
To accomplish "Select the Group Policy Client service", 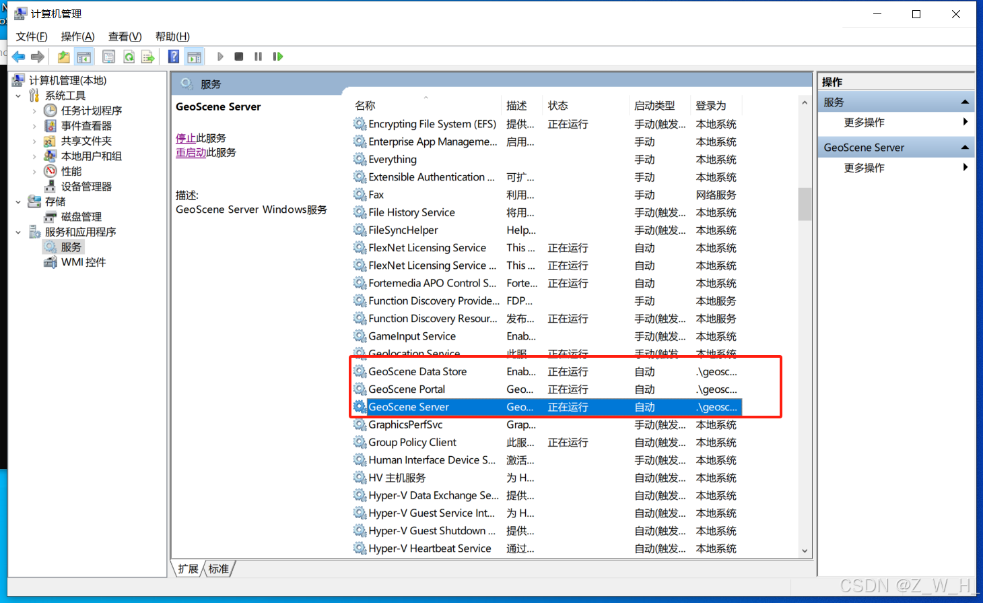I will (546, 442).
